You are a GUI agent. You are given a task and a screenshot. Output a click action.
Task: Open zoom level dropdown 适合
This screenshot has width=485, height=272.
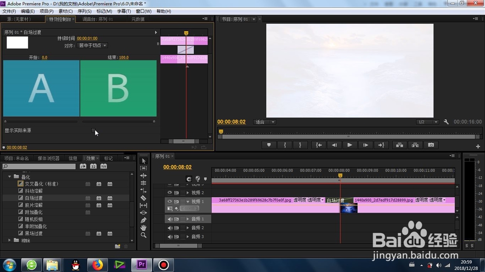(264, 122)
